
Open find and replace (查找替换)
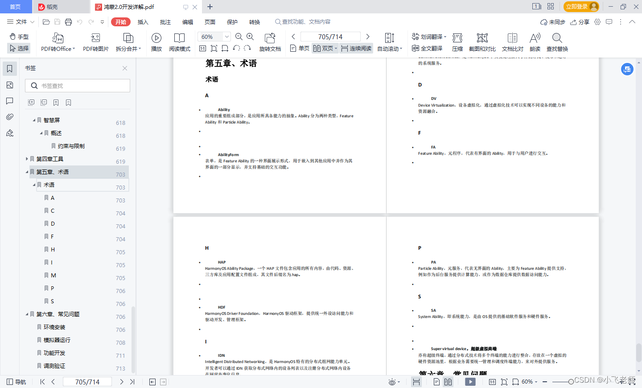click(557, 42)
